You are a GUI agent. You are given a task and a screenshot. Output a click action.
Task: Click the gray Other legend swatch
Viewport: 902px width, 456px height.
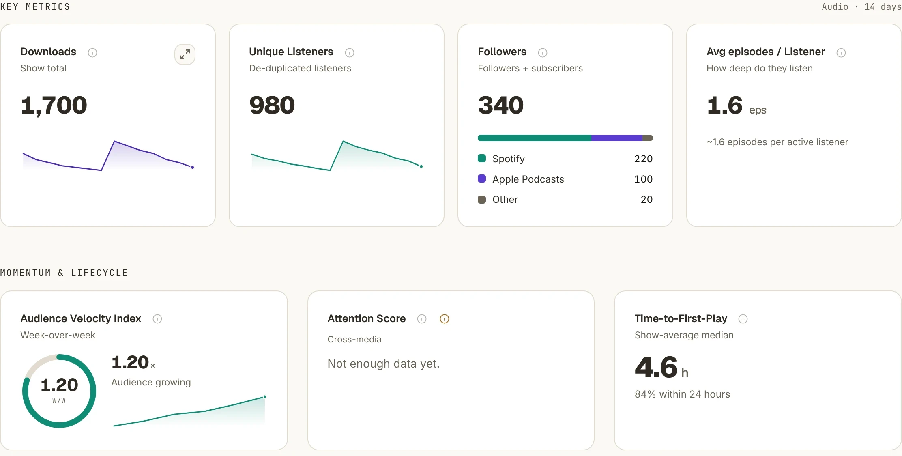[x=482, y=199]
